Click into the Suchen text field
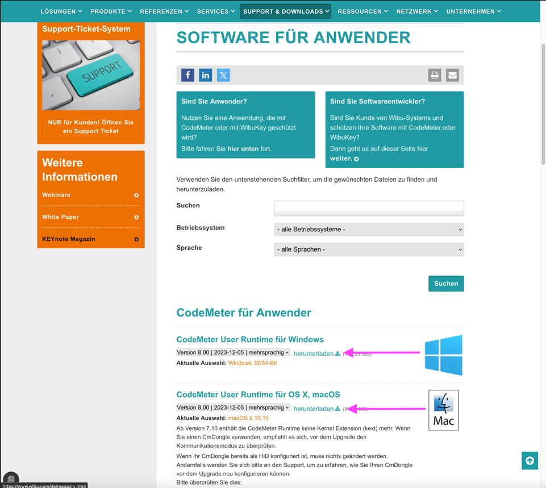The width and height of the screenshot is (546, 488). (x=369, y=208)
